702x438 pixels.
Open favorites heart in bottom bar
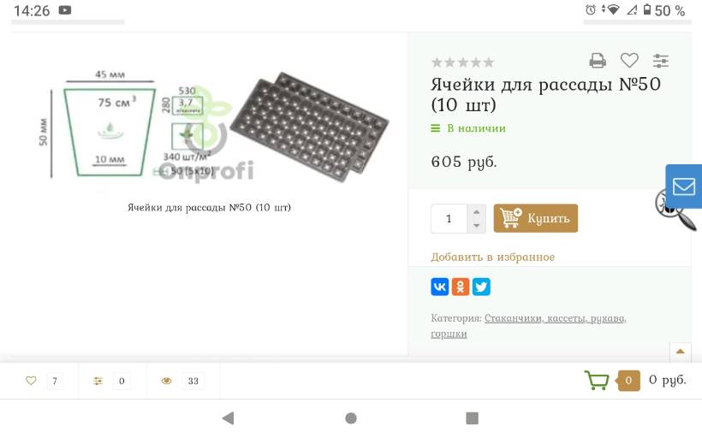(x=31, y=381)
